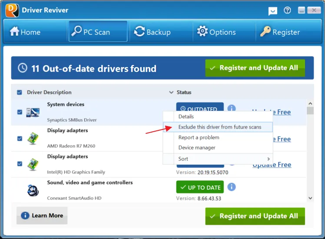Select the Conexant SmartAudio HD text

tap(74, 198)
